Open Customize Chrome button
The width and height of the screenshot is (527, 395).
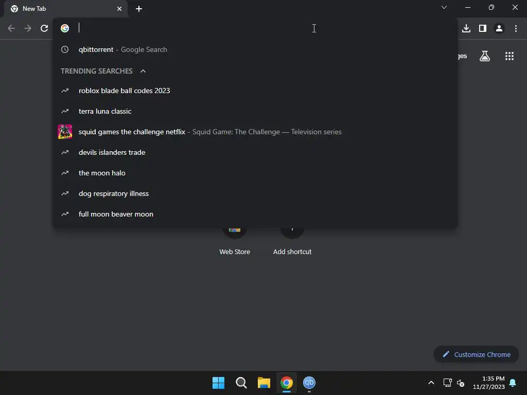[476, 354]
